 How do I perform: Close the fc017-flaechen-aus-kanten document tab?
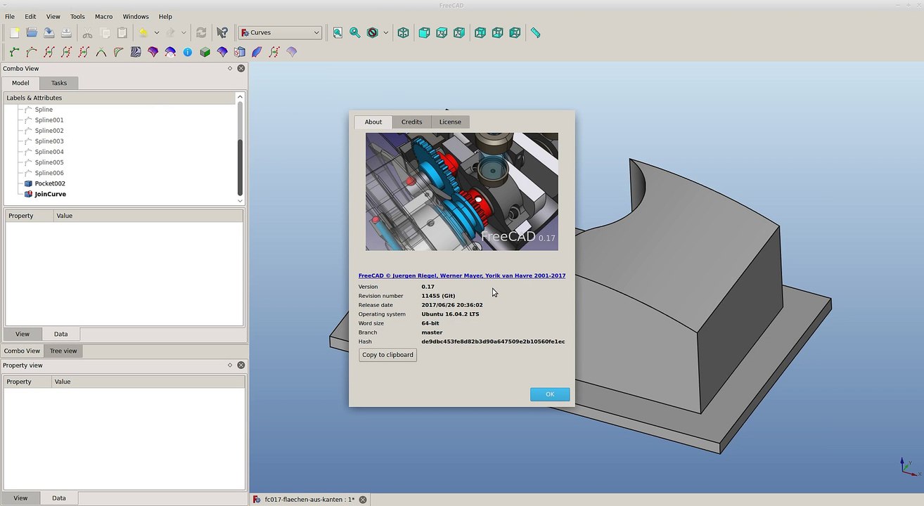coord(363,500)
